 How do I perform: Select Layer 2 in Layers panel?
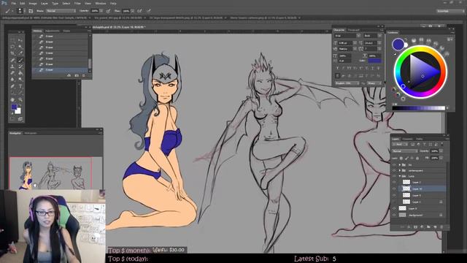[x=422, y=182]
